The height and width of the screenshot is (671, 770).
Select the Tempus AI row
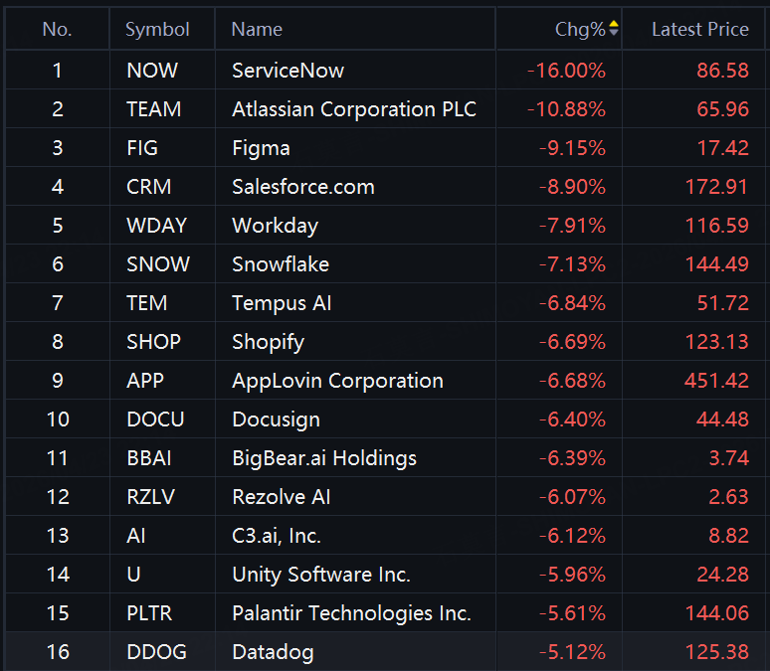(282, 303)
